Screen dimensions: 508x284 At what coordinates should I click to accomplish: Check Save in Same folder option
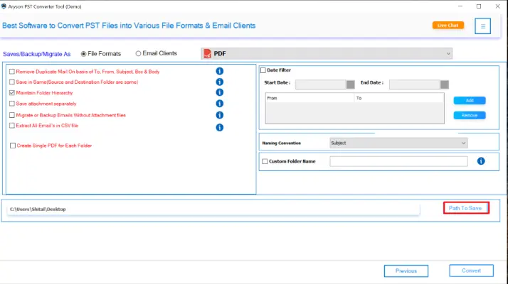coord(12,82)
